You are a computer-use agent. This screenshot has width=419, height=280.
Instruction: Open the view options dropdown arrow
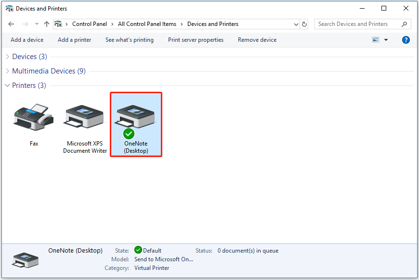[x=386, y=40]
